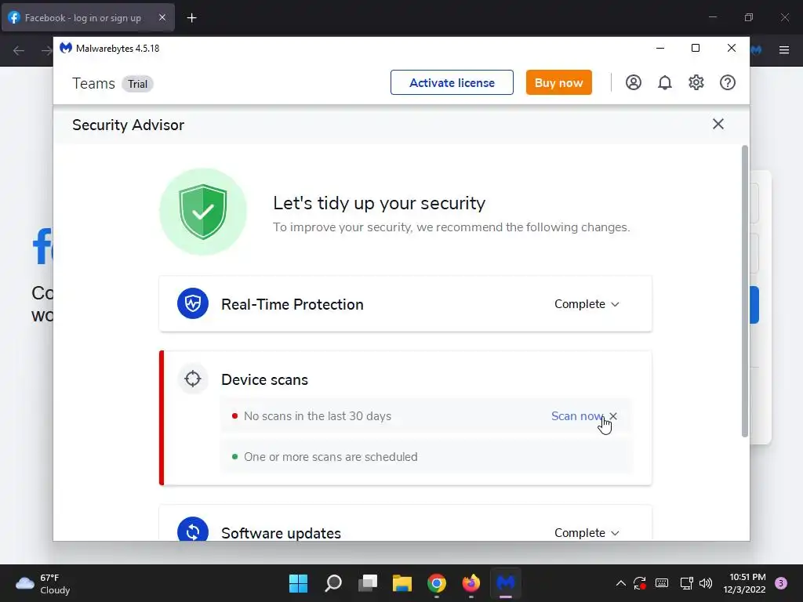Open the volume tray icon

tap(705, 583)
